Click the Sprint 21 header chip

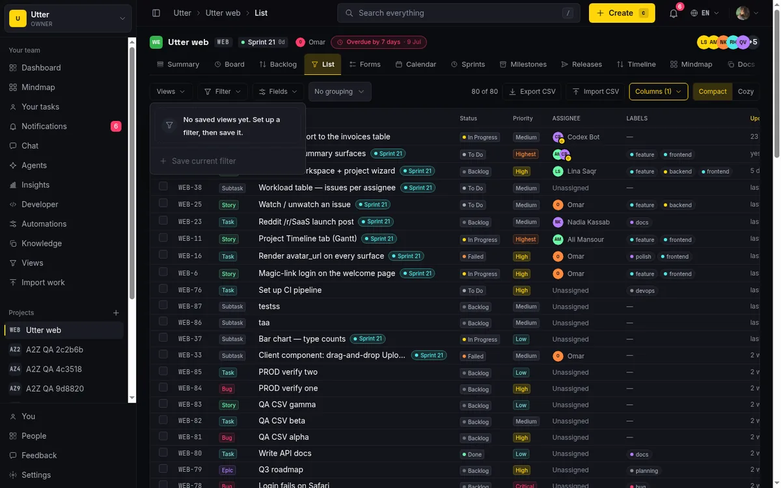[x=262, y=42]
